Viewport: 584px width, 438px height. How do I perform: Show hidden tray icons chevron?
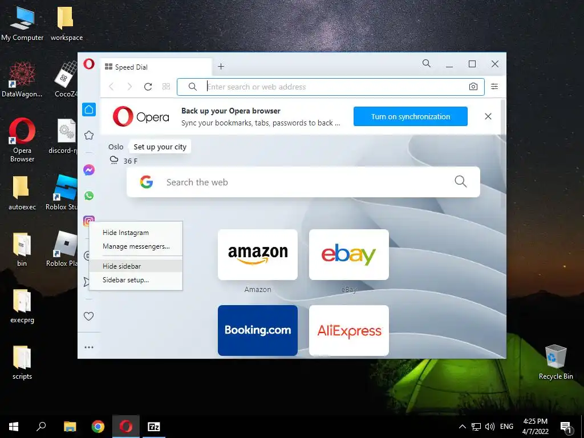coord(462,427)
